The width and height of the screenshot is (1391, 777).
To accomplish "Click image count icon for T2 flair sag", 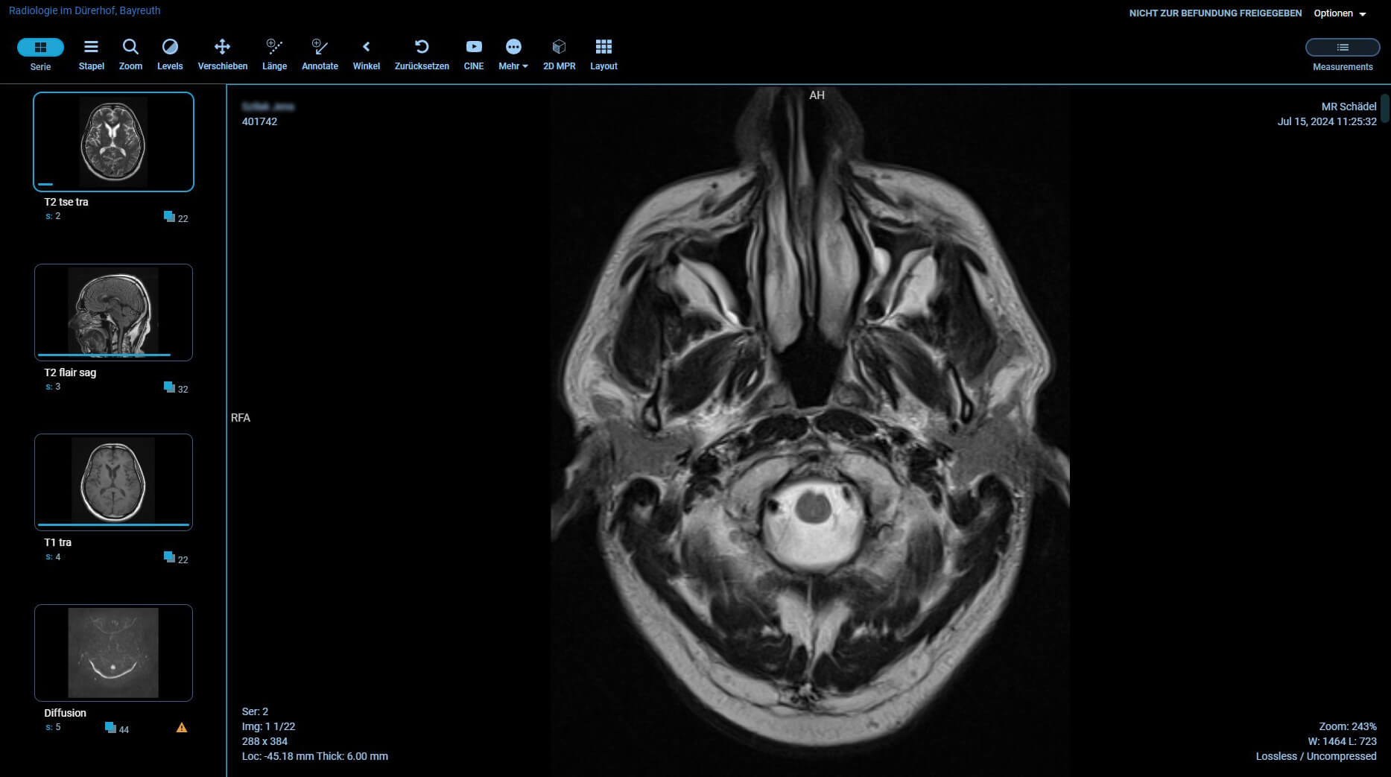I will (169, 387).
